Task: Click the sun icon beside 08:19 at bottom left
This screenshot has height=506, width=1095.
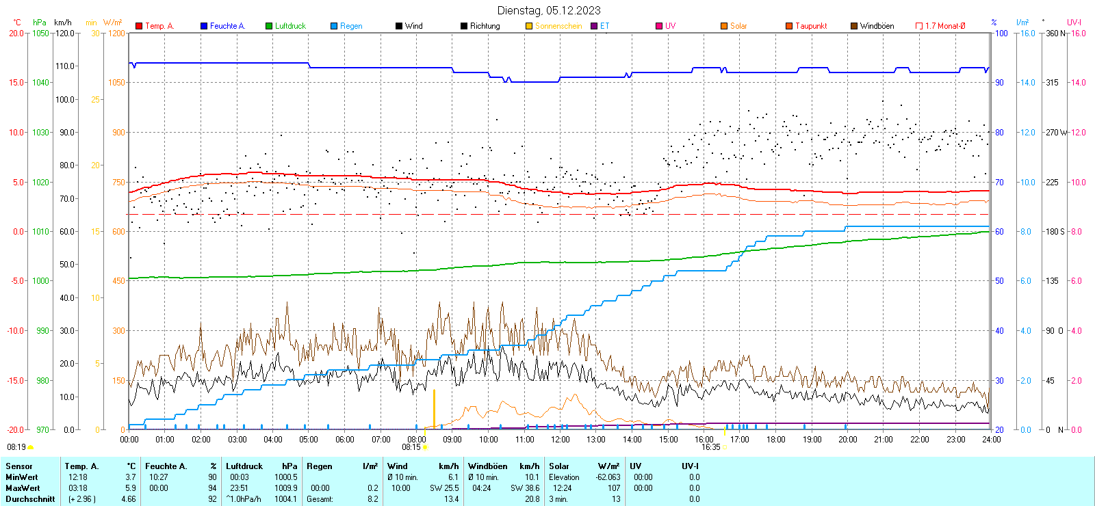Action: 30,447
